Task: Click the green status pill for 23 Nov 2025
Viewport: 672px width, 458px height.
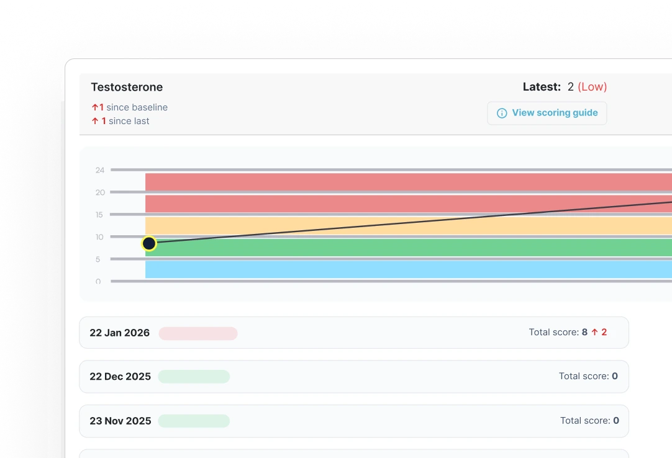Action: (x=194, y=421)
